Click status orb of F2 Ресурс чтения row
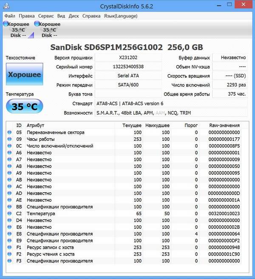The image size is (255, 279). tap(10, 254)
